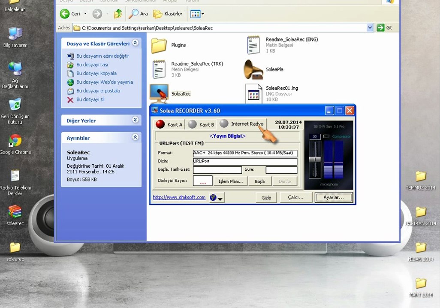This screenshot has height=308, width=440.
Task: Select the Readme_SoleaRec (TRK) text file
Action: point(187,69)
